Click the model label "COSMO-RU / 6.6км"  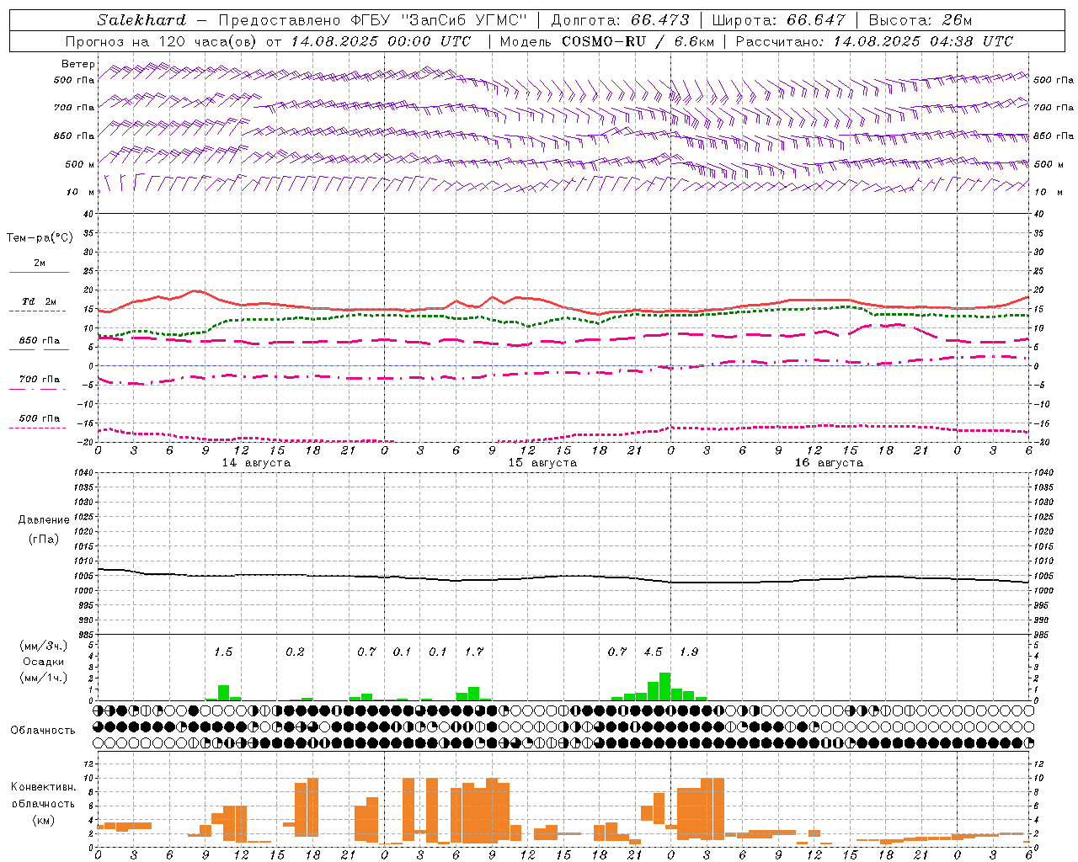(638, 41)
